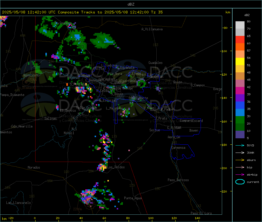Image resolution: width=262 pixels, height=222 pixels.
Task: Click the Salinas map label
Action: coord(50,118)
